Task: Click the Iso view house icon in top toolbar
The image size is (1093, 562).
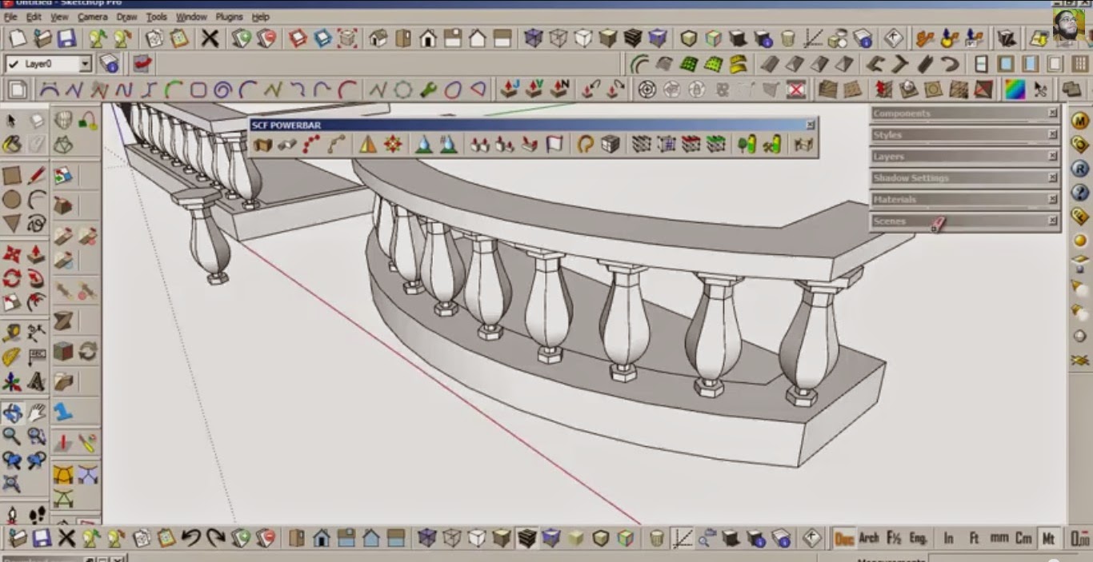Action: click(x=378, y=38)
